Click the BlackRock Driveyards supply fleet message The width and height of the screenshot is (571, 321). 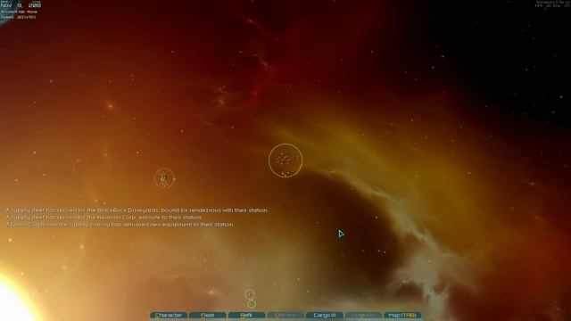click(x=137, y=210)
